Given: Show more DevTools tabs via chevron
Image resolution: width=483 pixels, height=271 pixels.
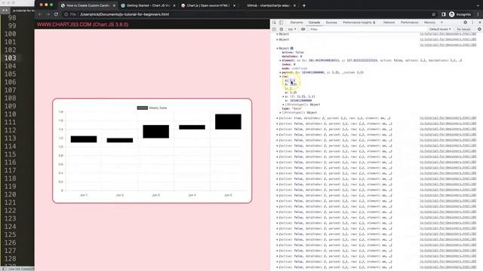Looking at the screenshot, I should pyautogui.click(x=441, y=23).
